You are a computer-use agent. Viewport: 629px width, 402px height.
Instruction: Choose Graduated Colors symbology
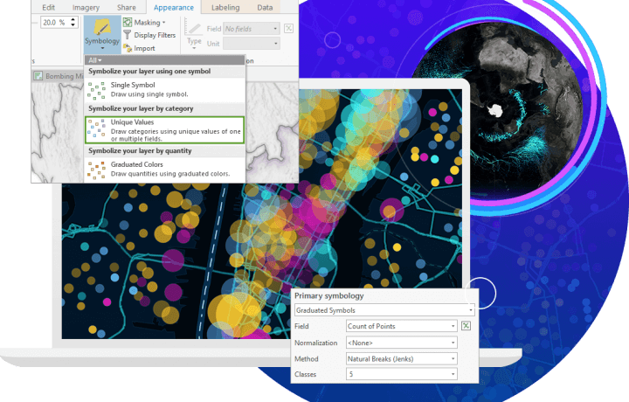[164, 169]
